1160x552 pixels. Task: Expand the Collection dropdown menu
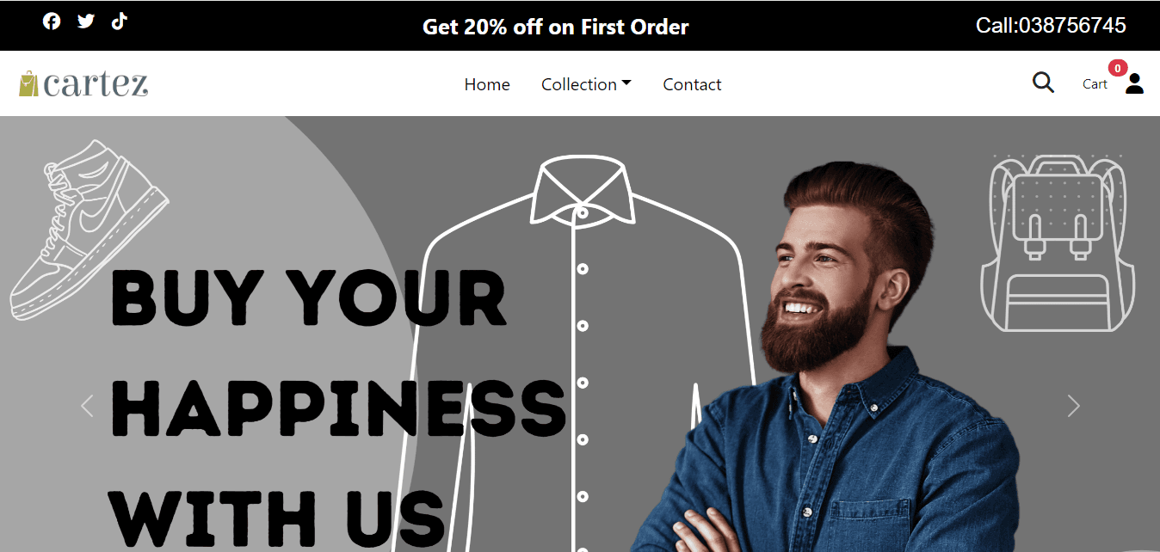(586, 84)
